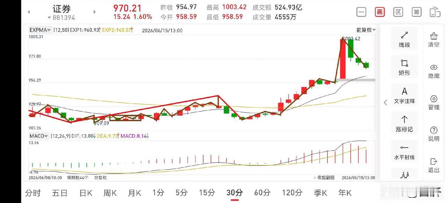Go to previous stock with left arrow
447x203 pixels.
[x=29, y=12]
